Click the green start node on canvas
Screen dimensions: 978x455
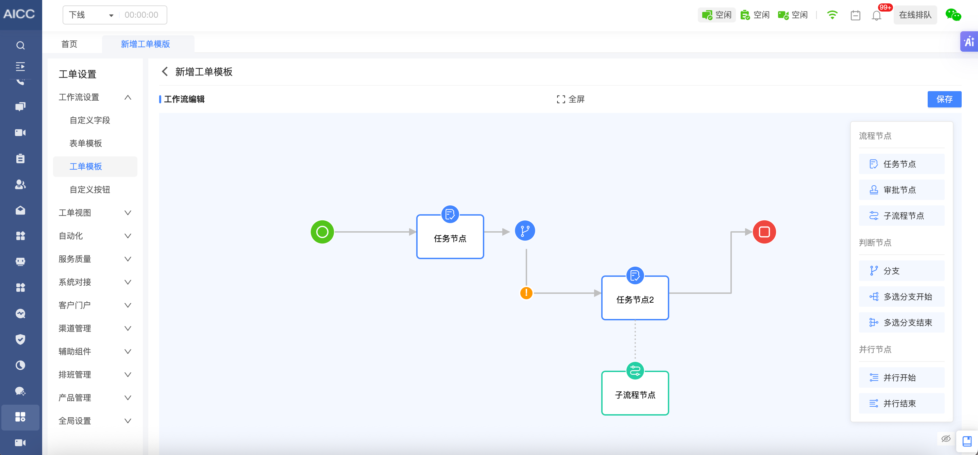click(322, 232)
